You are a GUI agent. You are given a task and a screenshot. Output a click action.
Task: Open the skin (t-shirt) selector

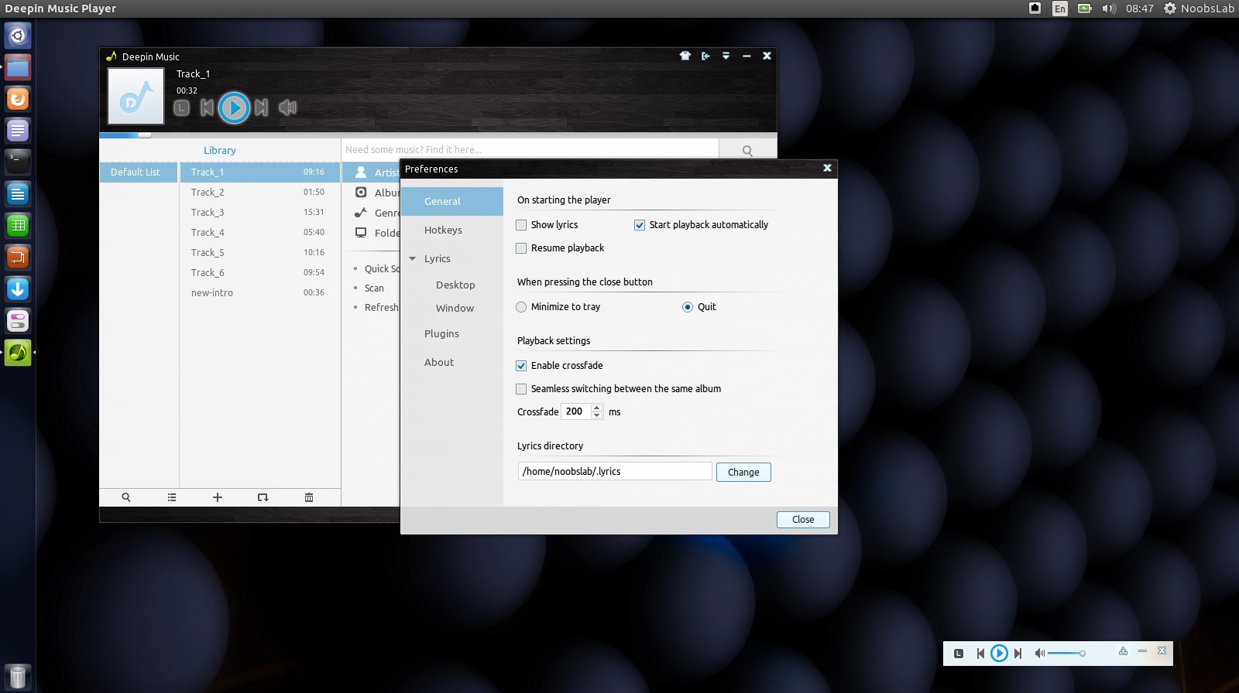[685, 56]
